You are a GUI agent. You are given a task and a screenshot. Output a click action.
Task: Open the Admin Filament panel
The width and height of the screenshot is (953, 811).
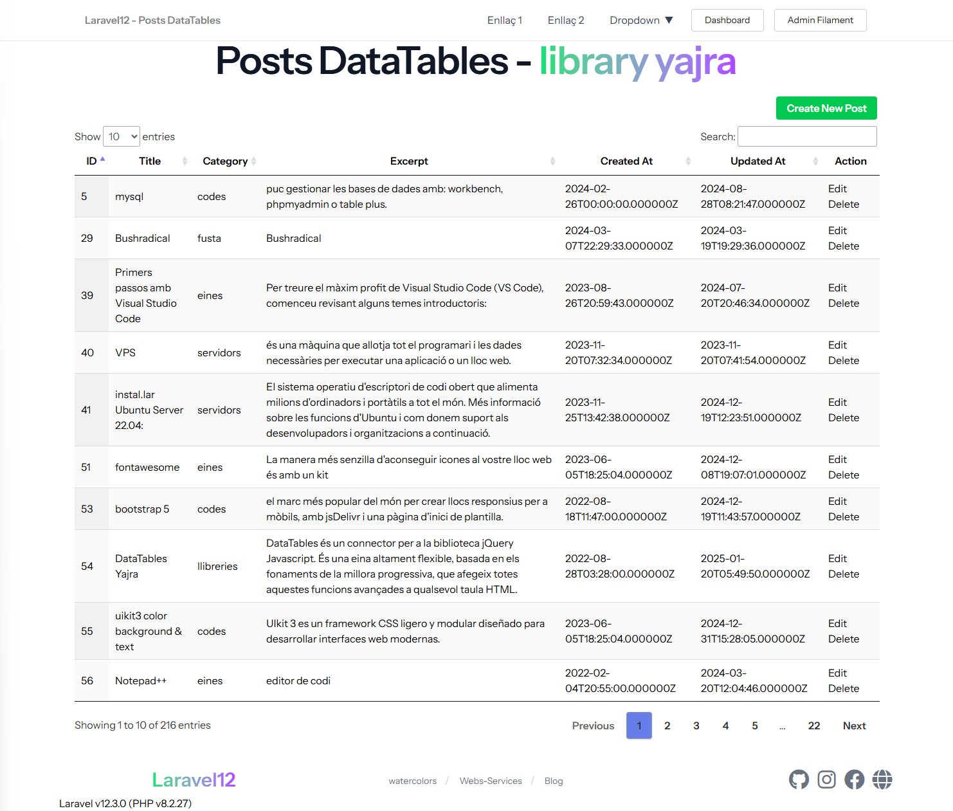(x=820, y=20)
